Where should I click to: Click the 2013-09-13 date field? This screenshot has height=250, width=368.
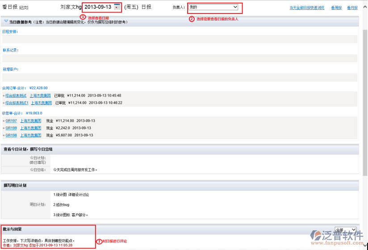[x=98, y=7]
